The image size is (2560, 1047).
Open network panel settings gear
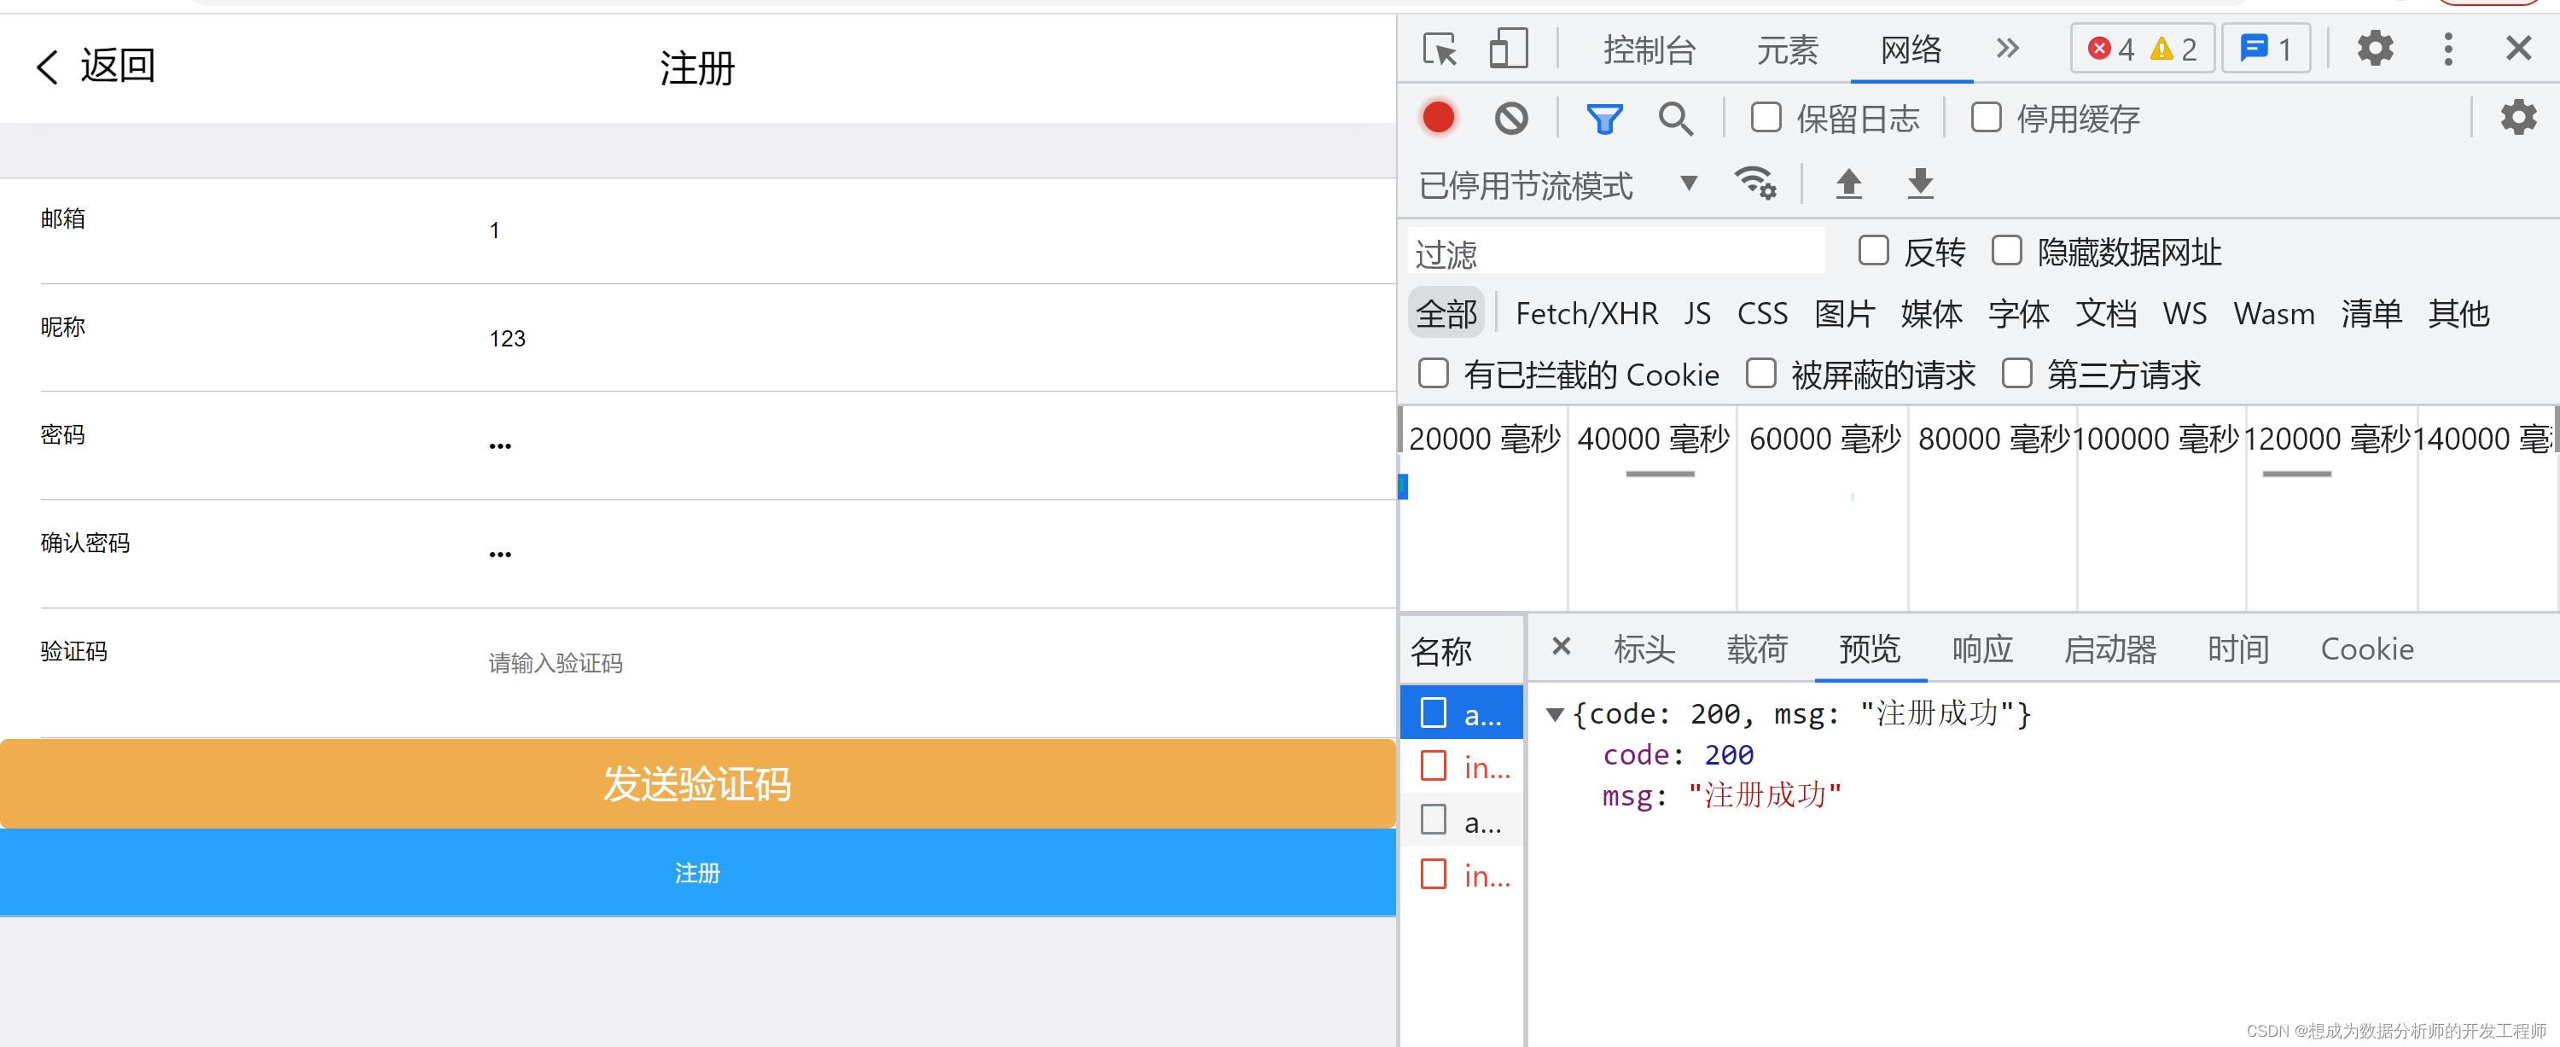pyautogui.click(x=2517, y=117)
